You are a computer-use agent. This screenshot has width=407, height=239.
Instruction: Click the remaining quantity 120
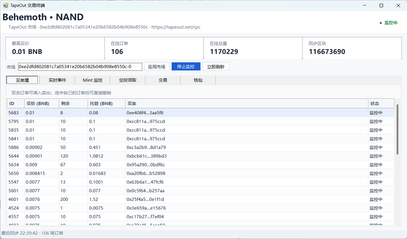64,156
